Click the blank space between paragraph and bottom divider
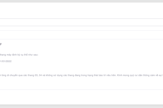The height and width of the screenshot is (108, 163). tap(81, 83)
